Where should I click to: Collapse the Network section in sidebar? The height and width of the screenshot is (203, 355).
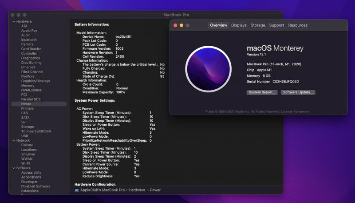click(x=14, y=140)
